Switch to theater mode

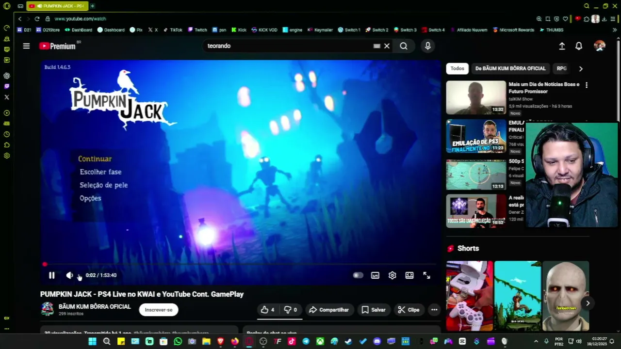(409, 275)
